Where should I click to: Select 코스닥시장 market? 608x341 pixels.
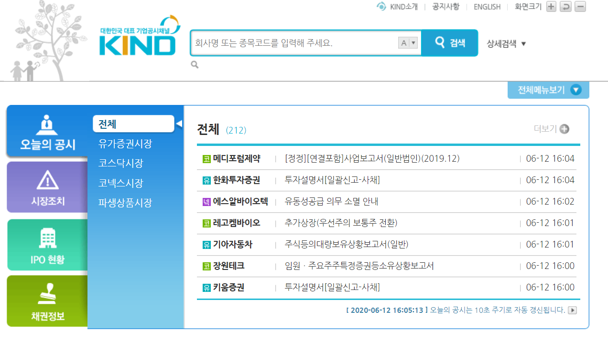click(120, 163)
